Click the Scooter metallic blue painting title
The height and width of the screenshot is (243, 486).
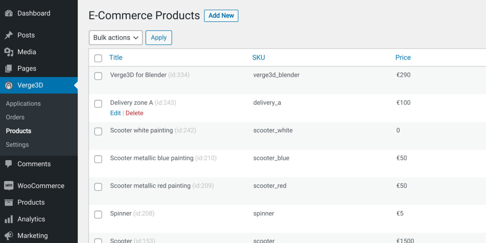click(151, 158)
